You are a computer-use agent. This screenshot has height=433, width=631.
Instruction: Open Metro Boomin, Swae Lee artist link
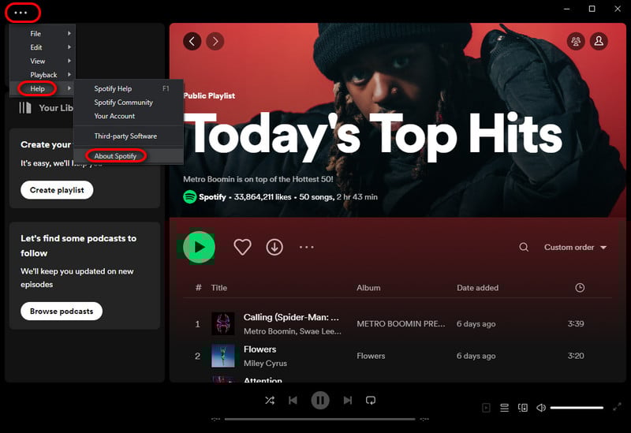(293, 331)
